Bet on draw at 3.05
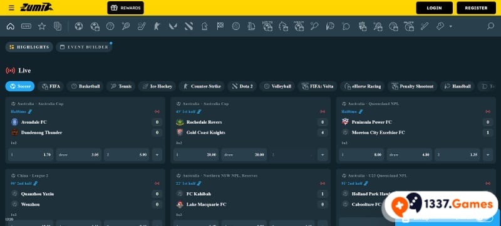 coord(79,155)
